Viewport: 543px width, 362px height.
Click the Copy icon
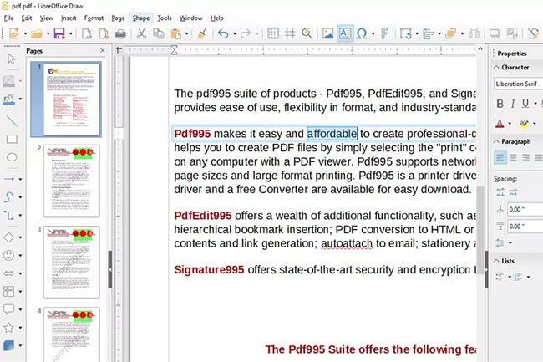click(x=158, y=33)
